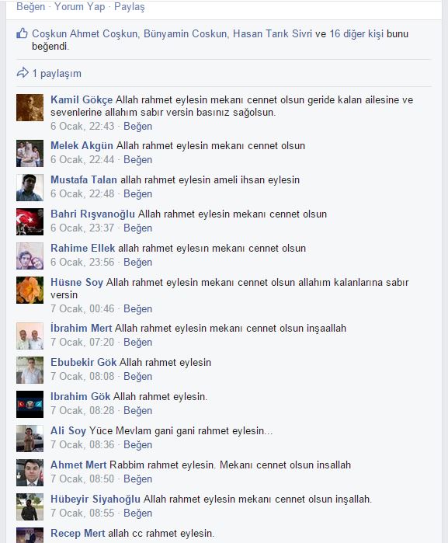Open Bahri Rışvanoğlu's Turkish flag avatar

click(30, 221)
